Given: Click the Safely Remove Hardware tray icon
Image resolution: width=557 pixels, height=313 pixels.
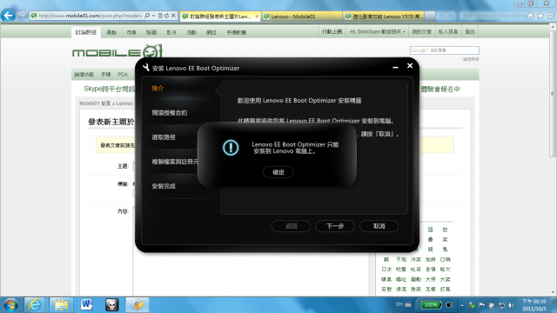Looking at the screenshot, I should coord(472,305).
